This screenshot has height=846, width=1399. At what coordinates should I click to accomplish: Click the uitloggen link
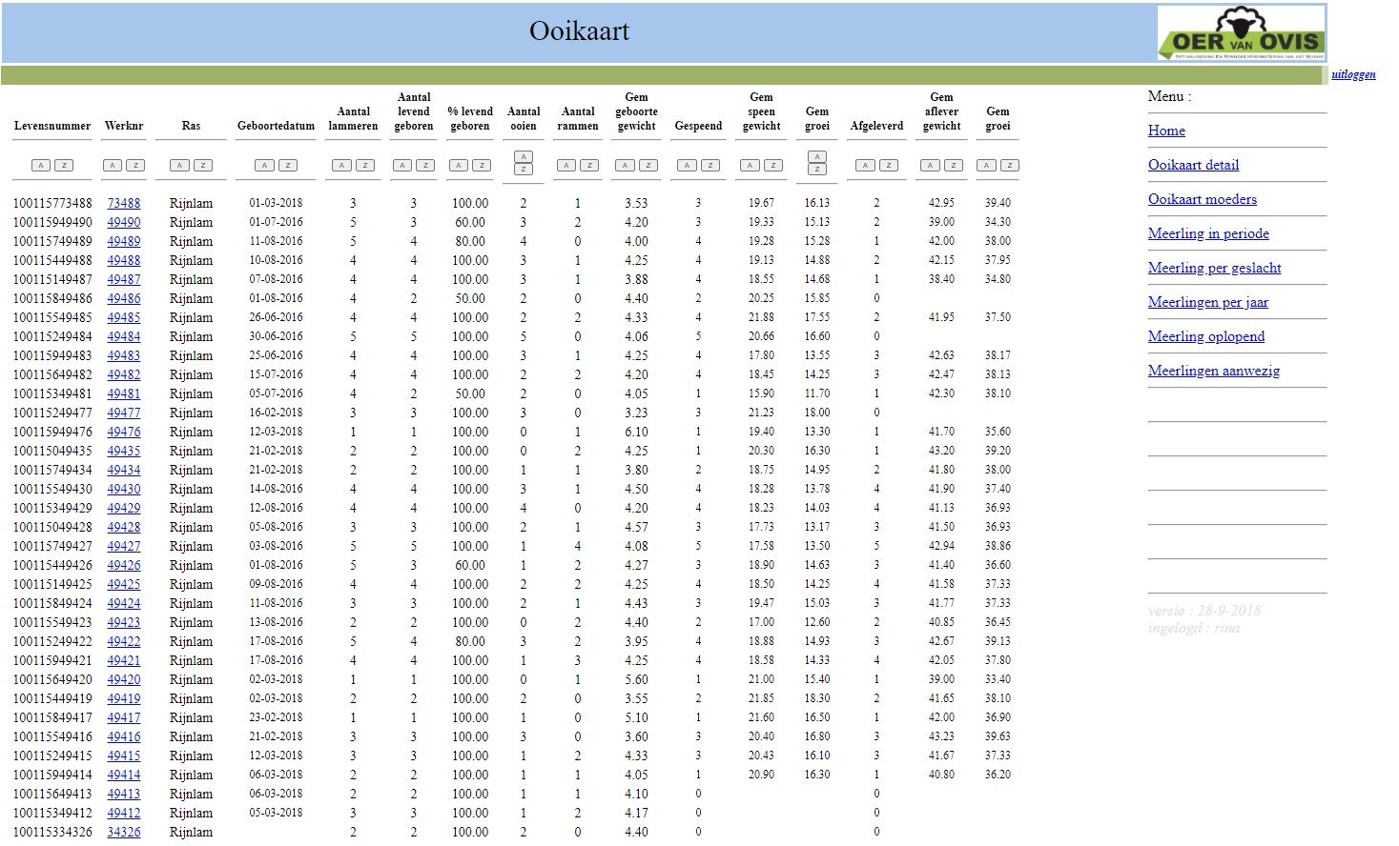(1353, 74)
